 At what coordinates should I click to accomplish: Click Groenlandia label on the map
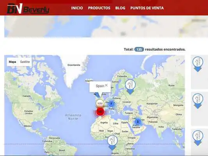point(74,65)
